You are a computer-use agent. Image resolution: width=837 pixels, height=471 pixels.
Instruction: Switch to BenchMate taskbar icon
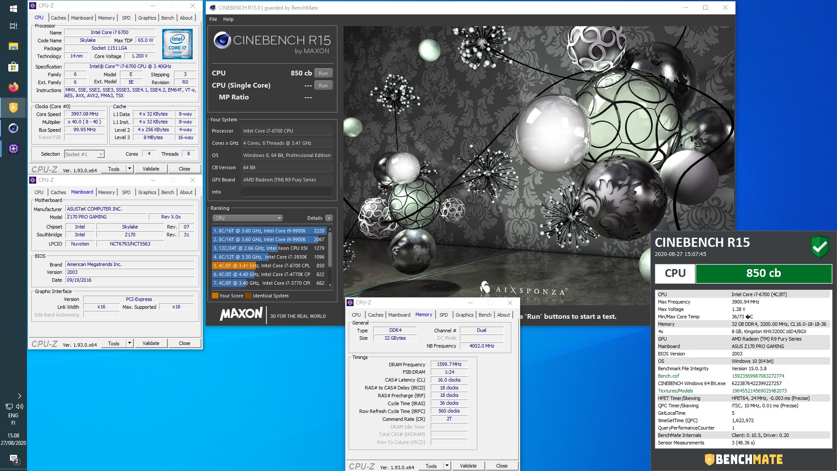tap(13, 108)
